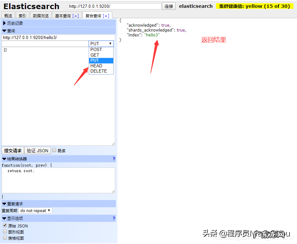Open the 数据浏览 tab
This screenshot has width=297, height=244.
click(40, 16)
